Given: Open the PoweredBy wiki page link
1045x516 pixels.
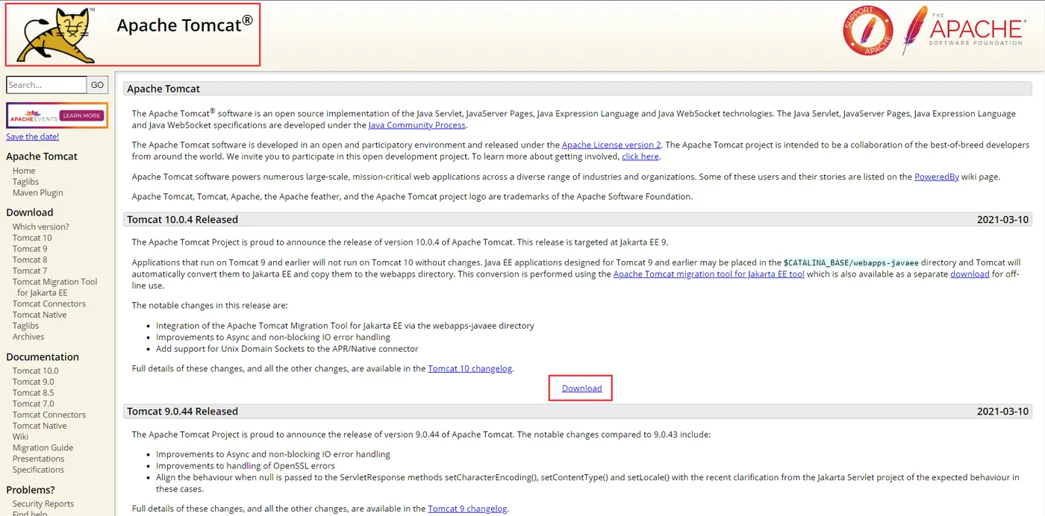Looking at the screenshot, I should [x=937, y=177].
